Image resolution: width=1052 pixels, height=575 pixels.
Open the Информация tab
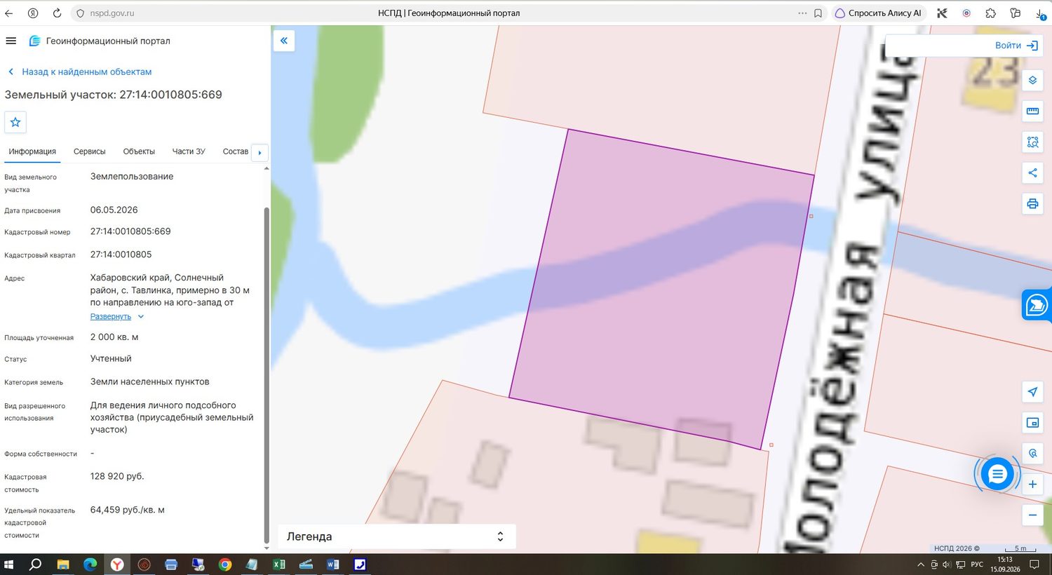pos(32,151)
